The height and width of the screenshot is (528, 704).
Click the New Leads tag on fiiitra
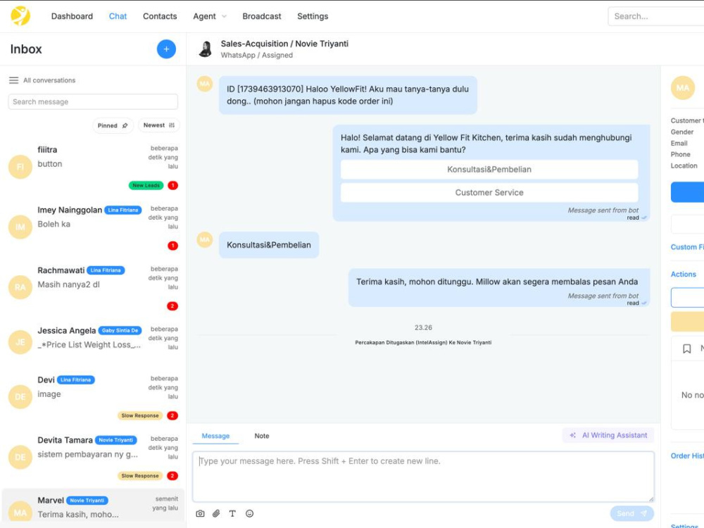[146, 185]
